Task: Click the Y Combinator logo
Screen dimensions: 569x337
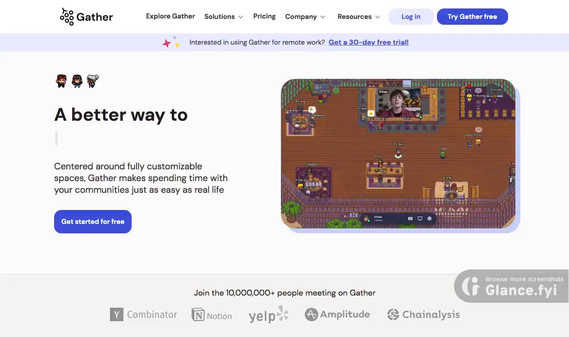Action: pyautogui.click(x=143, y=314)
